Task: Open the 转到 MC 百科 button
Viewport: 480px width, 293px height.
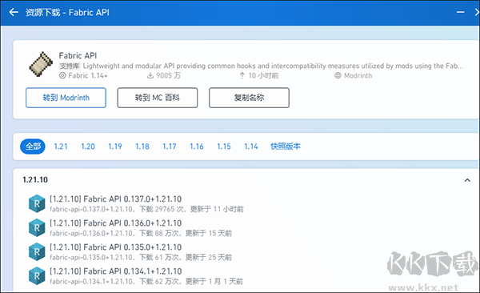Action: coord(158,98)
